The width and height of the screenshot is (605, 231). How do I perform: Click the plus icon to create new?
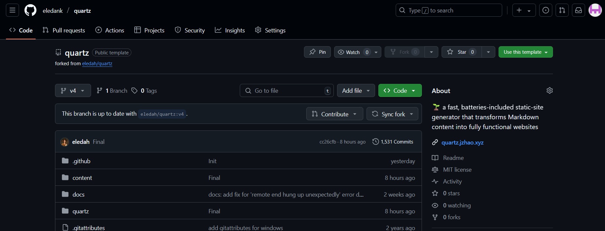[524, 10]
